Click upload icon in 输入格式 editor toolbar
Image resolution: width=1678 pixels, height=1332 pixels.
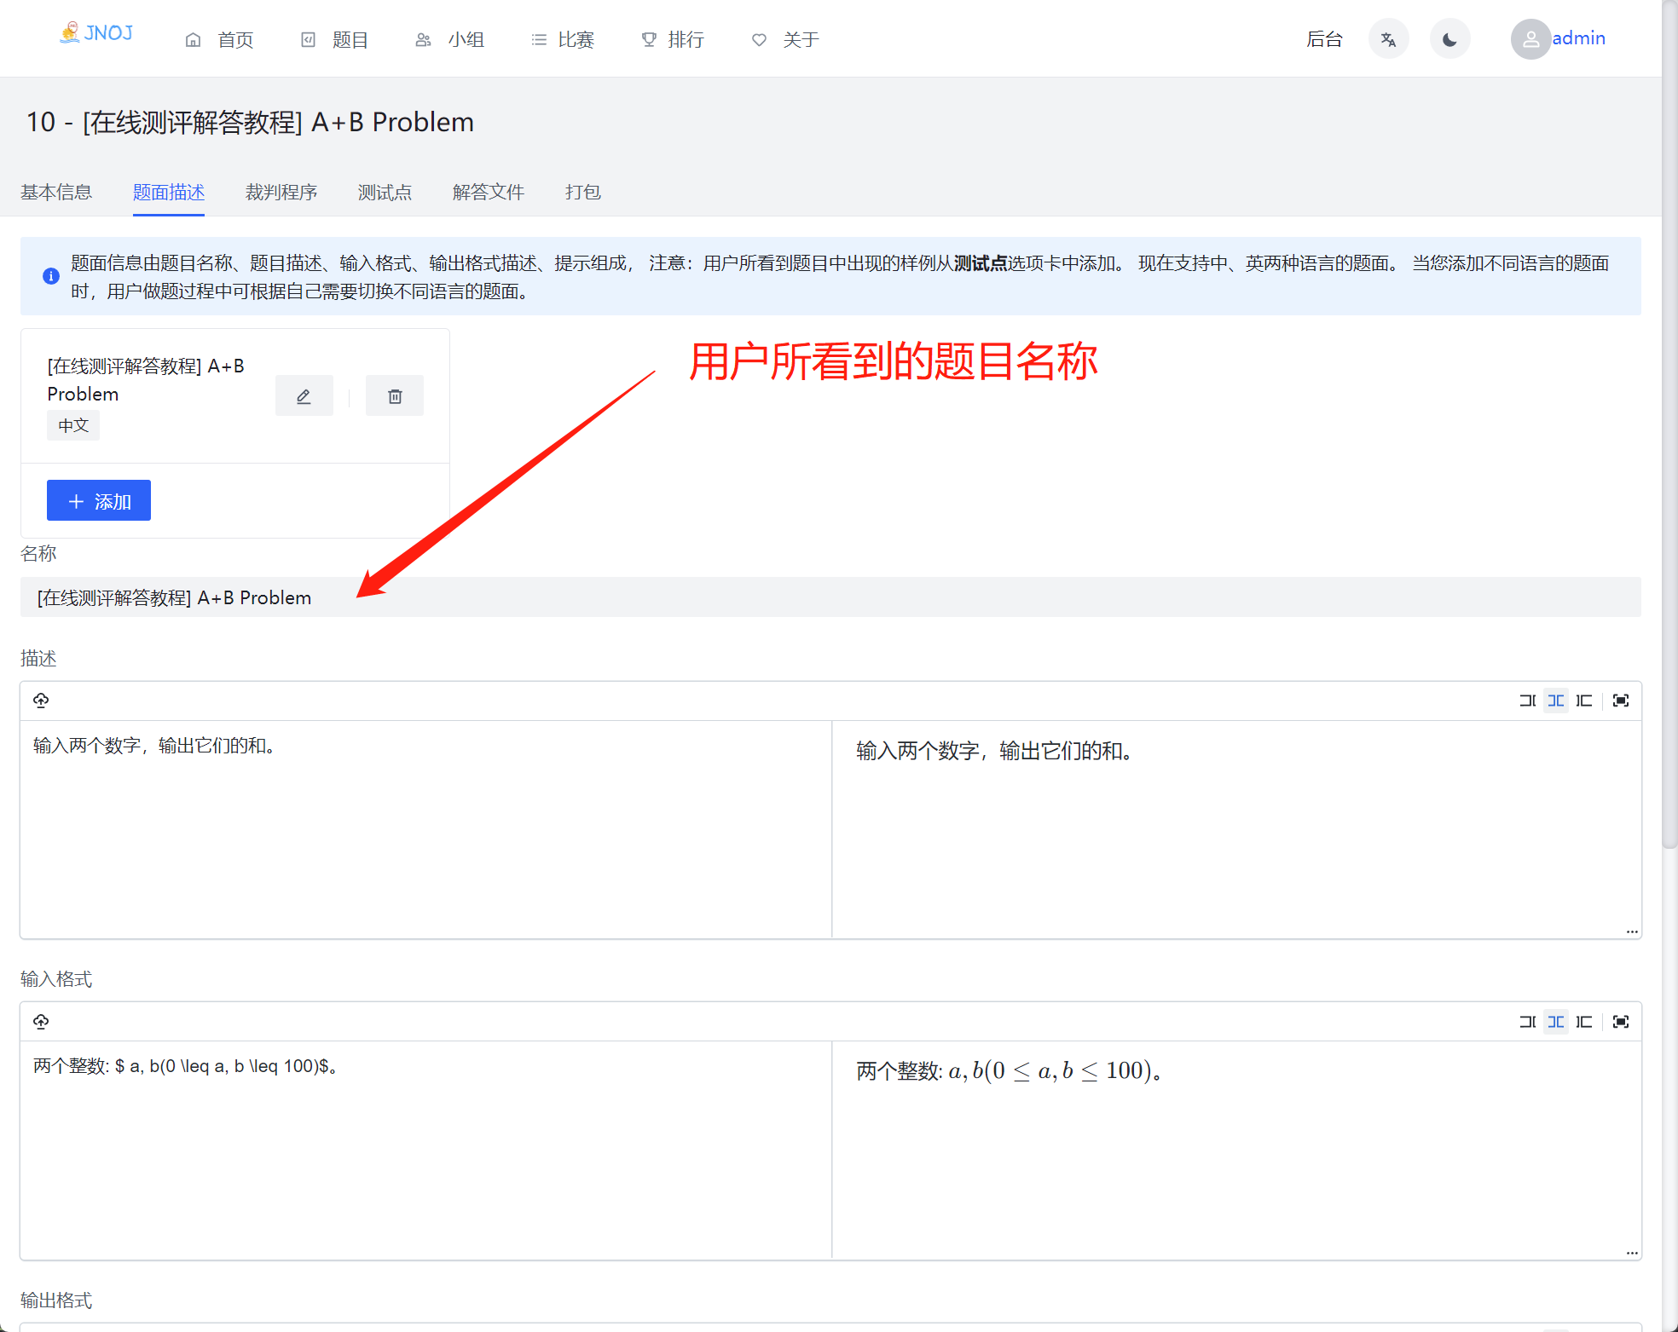coord(41,1022)
